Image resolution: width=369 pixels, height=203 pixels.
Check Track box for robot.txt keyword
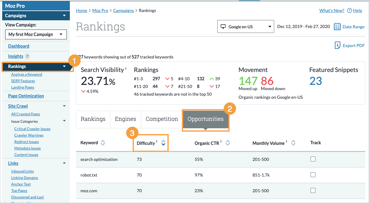313,175
